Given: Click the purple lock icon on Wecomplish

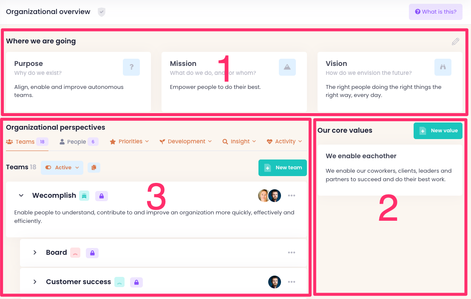Looking at the screenshot, I should click(x=102, y=196).
